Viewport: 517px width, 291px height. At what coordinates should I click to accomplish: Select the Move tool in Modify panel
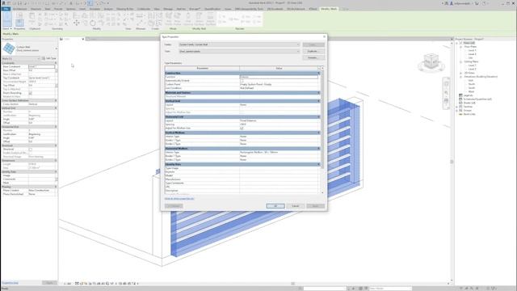tap(76, 23)
